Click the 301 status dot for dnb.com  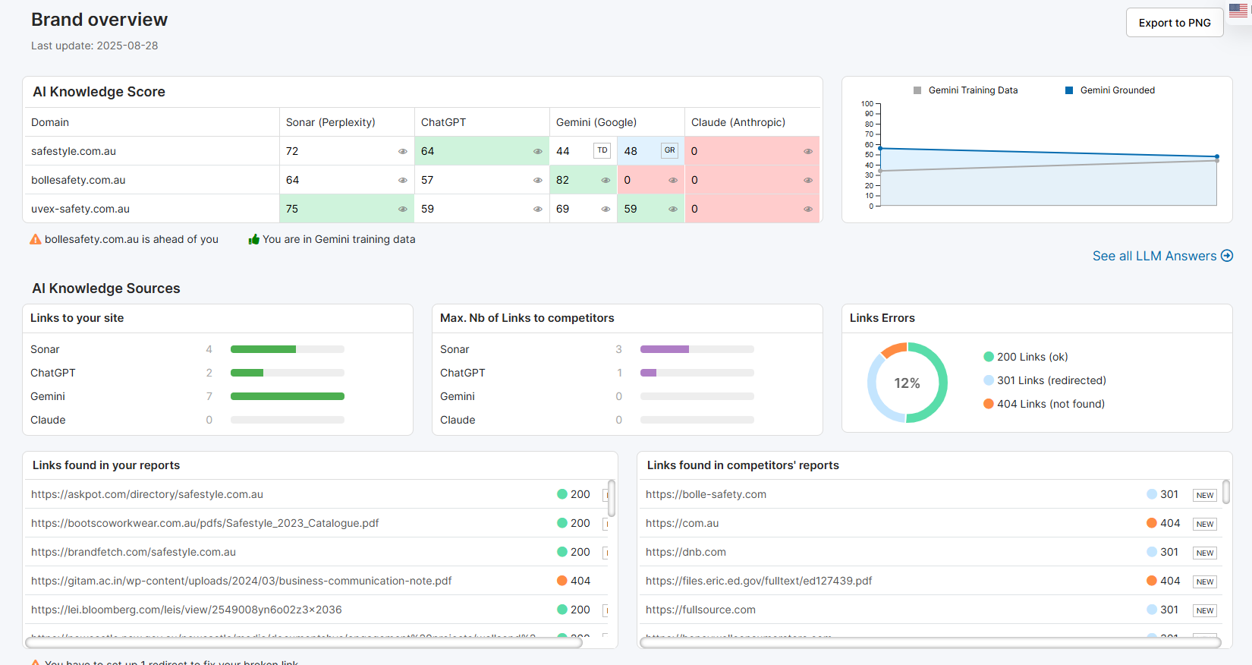coord(1152,552)
